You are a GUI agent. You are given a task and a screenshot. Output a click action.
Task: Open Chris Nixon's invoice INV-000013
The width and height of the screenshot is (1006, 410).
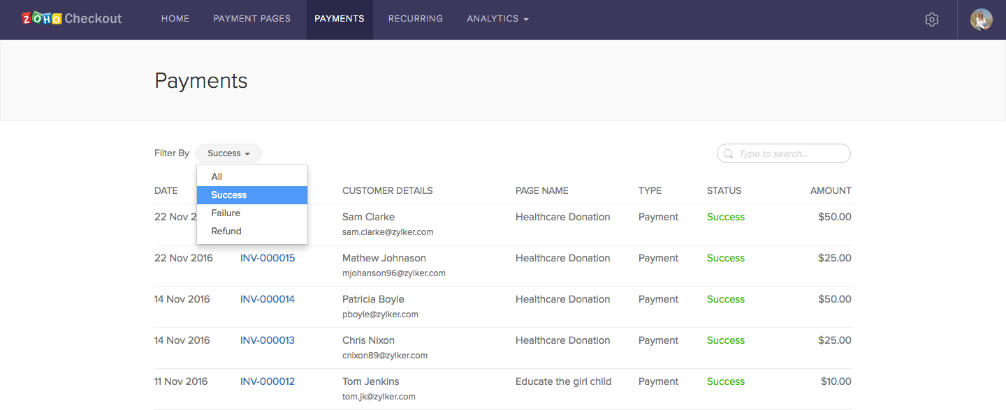pyautogui.click(x=268, y=340)
